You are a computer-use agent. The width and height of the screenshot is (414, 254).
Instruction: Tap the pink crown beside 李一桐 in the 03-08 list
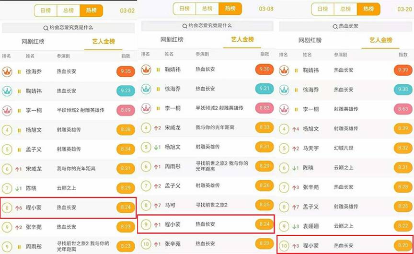point(146,108)
